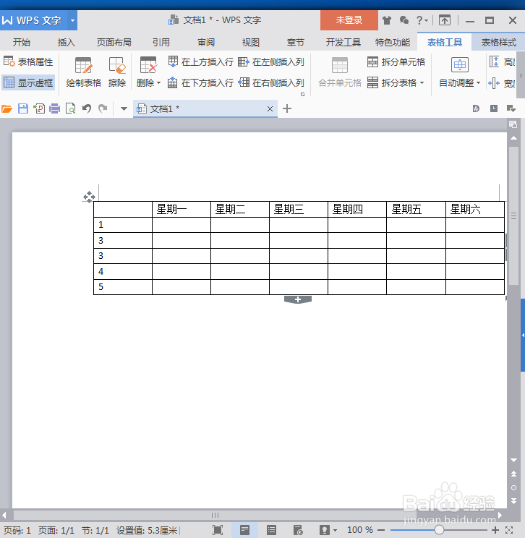This screenshot has width=525, height=538.
Task: Insert row above (在上方插入行)
Action: pos(201,62)
